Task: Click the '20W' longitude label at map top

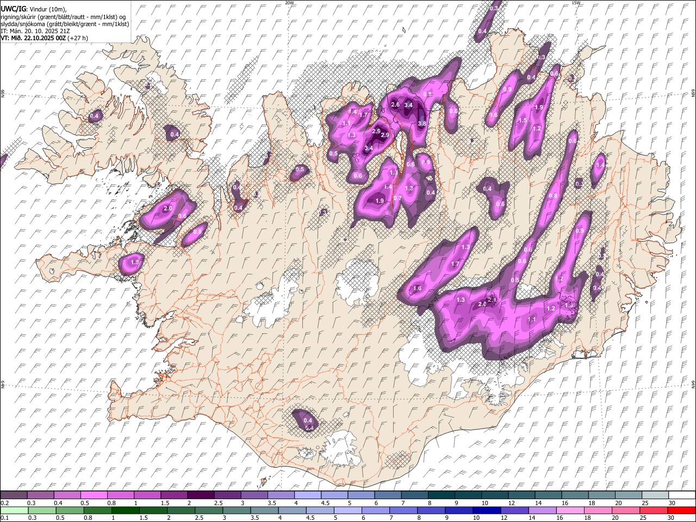Action: coord(289,3)
